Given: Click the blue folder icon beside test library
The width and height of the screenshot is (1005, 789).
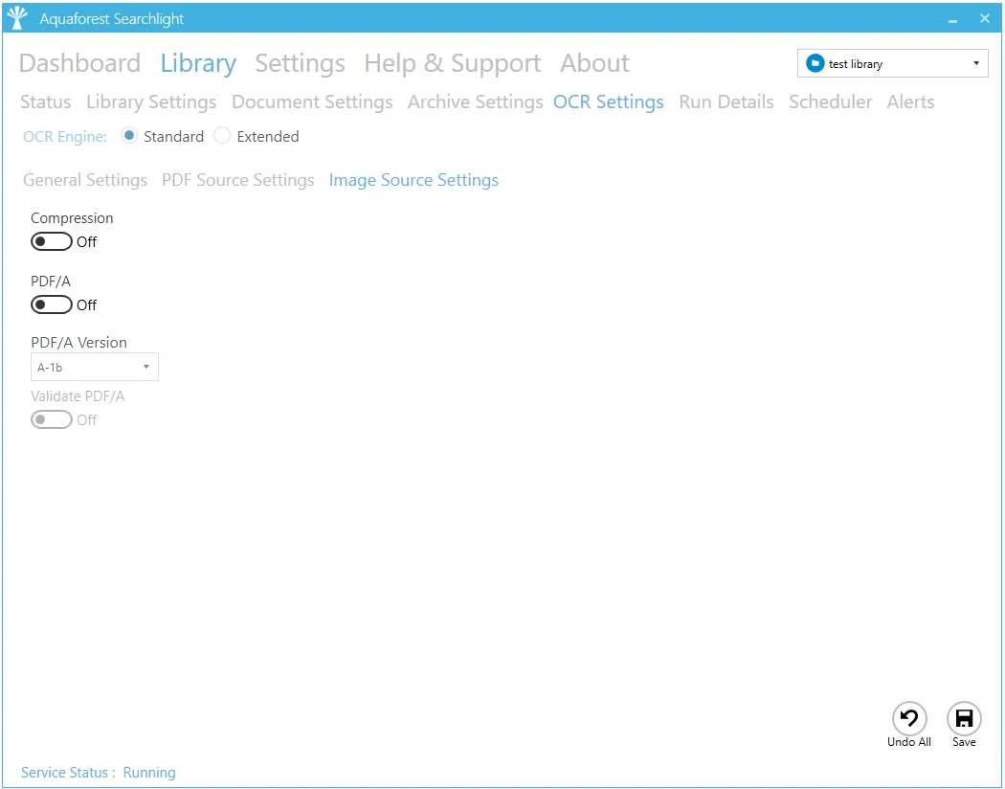Looking at the screenshot, I should pyautogui.click(x=815, y=64).
